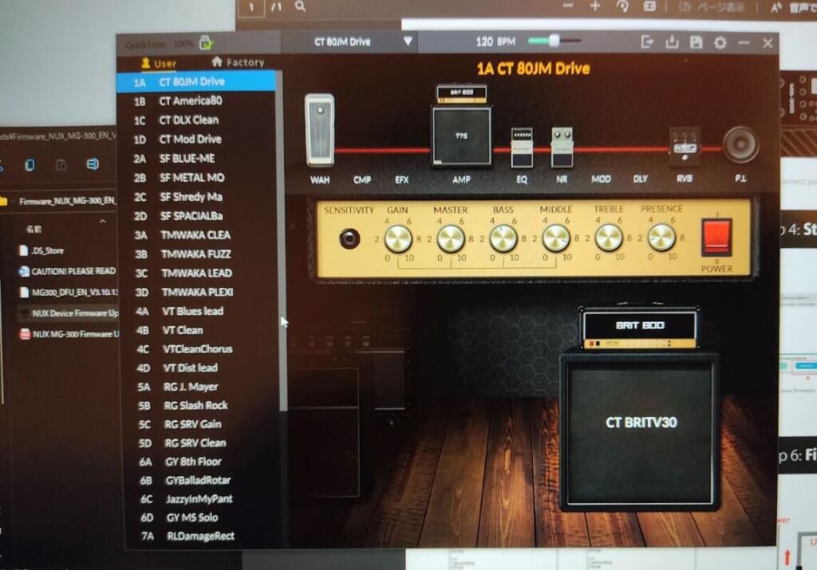817x570 pixels.
Task: Open the settings gear in QuickTone
Action: [x=720, y=42]
